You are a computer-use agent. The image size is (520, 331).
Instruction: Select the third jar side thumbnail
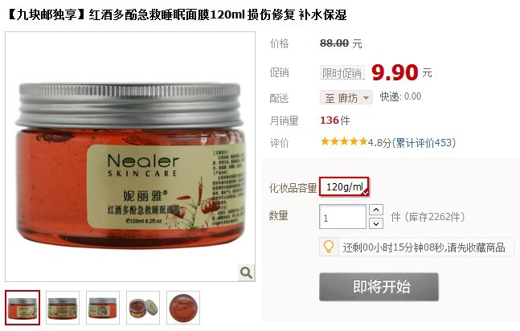tap(103, 308)
